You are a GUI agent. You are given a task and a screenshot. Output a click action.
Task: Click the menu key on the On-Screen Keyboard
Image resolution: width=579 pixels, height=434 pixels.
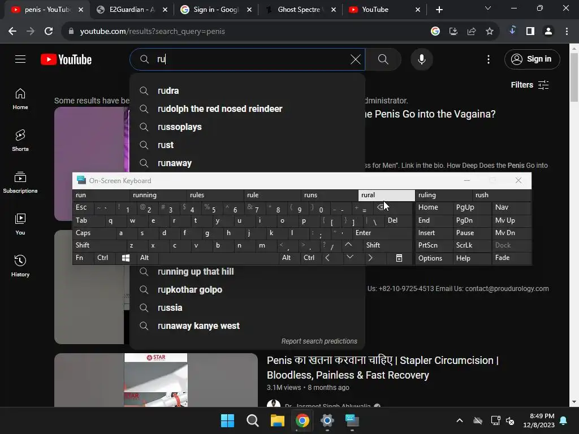tap(399, 258)
